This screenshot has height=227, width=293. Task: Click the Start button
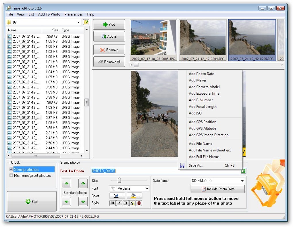pyautogui.click(x=32, y=202)
